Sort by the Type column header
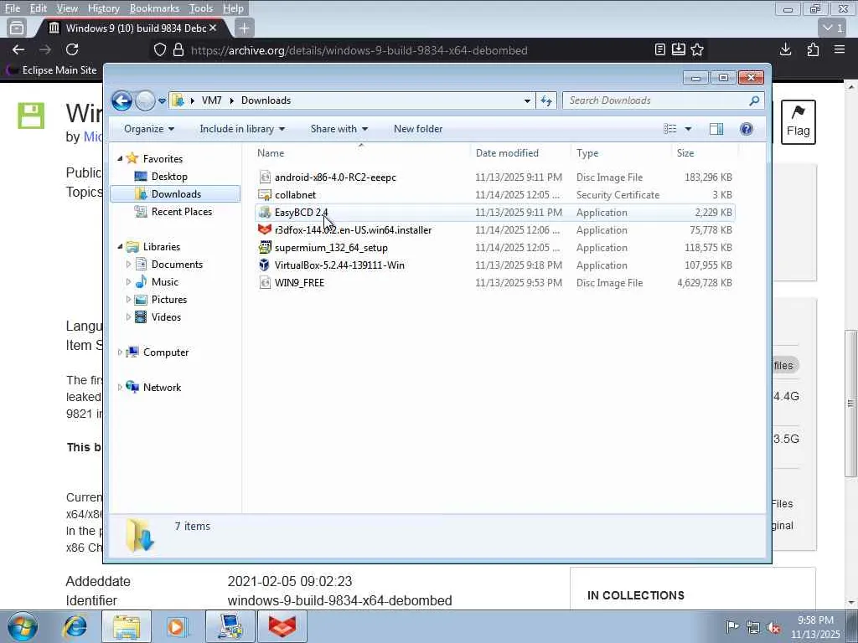 (x=621, y=153)
